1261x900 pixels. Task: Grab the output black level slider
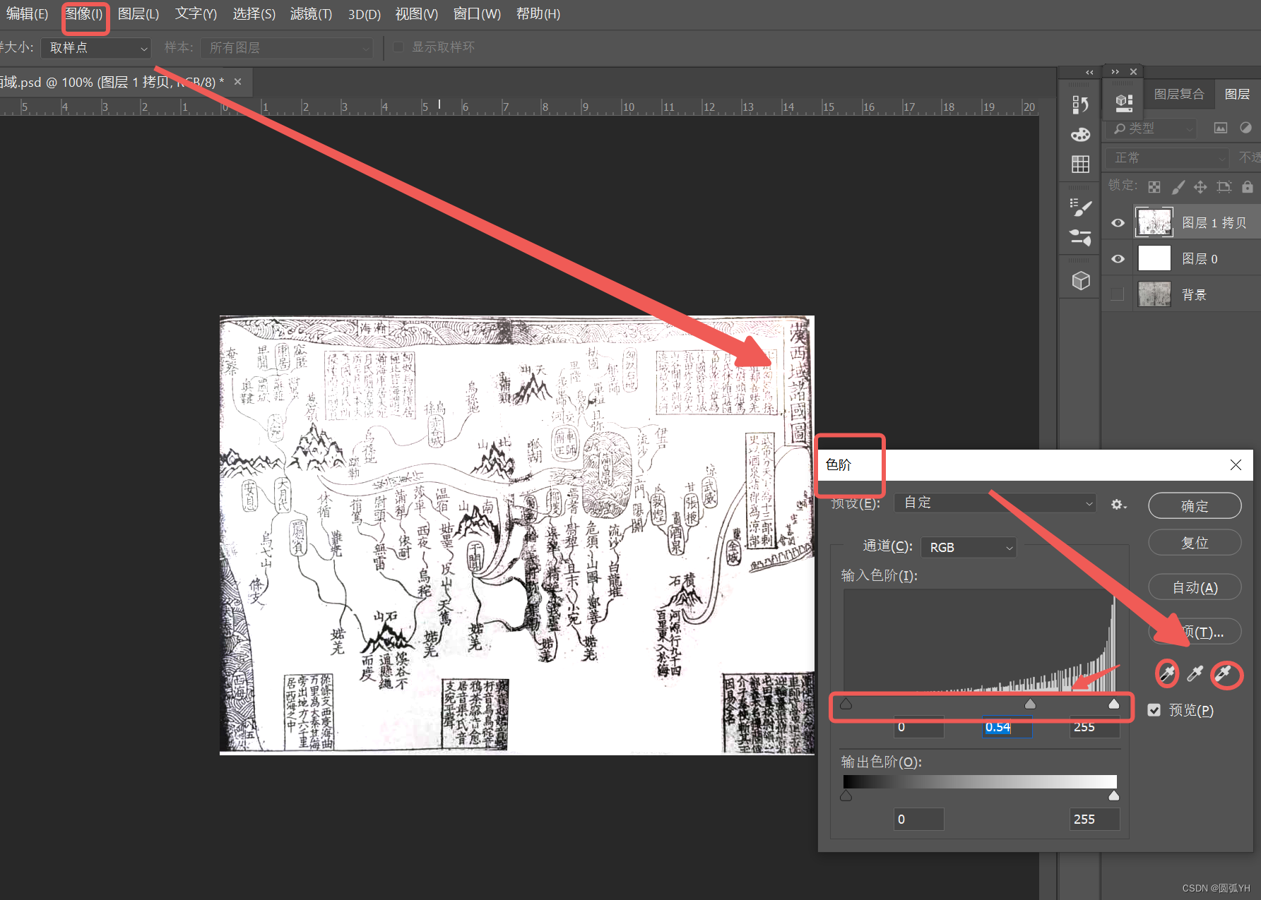[846, 796]
